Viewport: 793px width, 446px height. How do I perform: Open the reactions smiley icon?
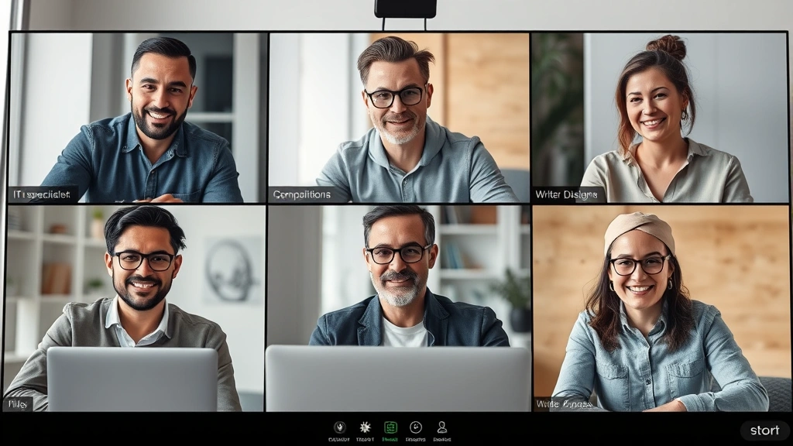tap(416, 427)
